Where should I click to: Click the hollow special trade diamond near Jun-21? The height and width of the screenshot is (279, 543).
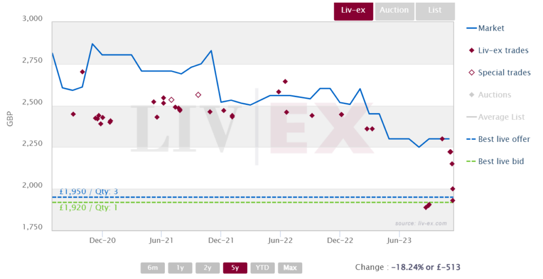(171, 100)
